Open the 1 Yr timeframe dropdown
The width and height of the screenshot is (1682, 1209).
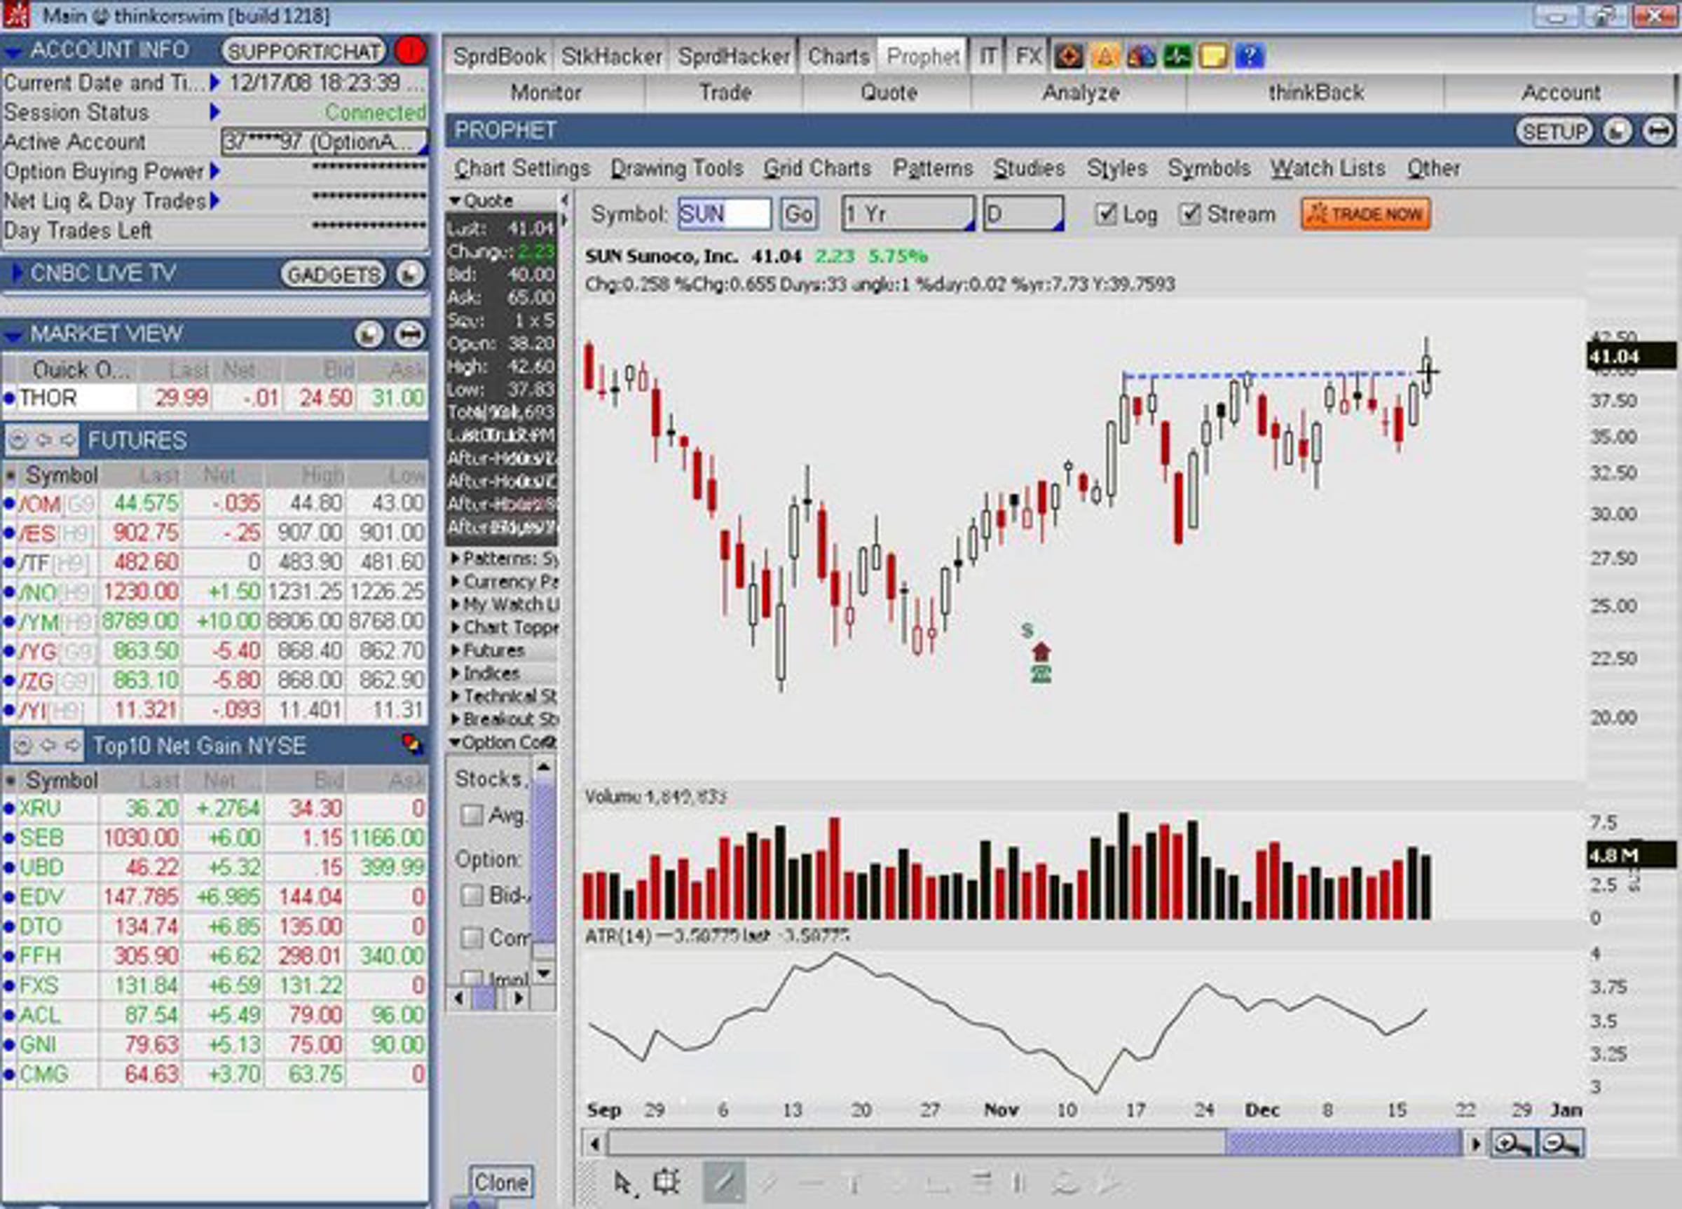pos(908,214)
